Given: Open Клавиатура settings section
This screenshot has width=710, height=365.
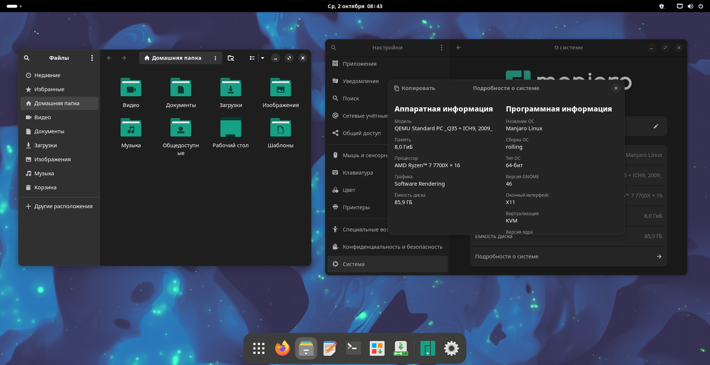Looking at the screenshot, I should (357, 173).
